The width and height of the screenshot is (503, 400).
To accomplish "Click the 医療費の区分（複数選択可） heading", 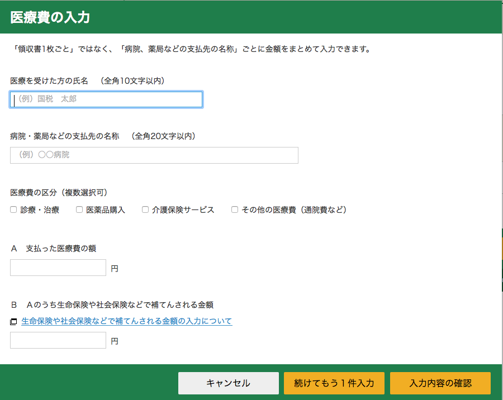I will pyautogui.click(x=58, y=193).
